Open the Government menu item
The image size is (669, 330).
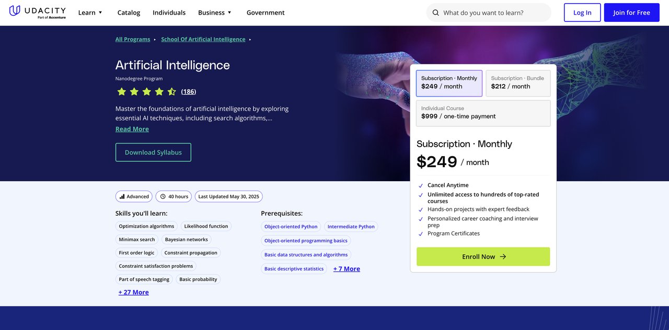point(266,12)
